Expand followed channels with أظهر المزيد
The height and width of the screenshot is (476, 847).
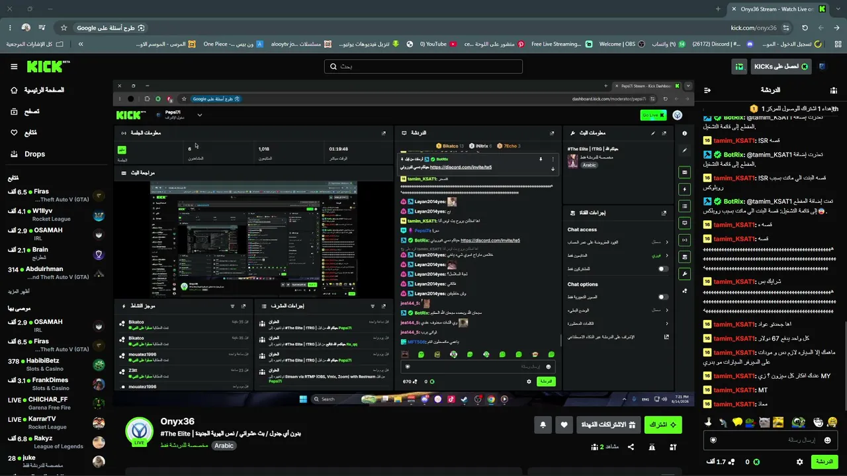click(19, 291)
